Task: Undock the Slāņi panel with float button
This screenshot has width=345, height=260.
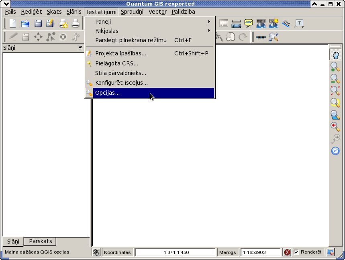Action: 80,48
